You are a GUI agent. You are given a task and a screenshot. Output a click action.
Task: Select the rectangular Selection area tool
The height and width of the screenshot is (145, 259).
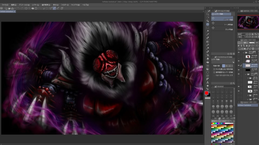click(x=208, y=28)
